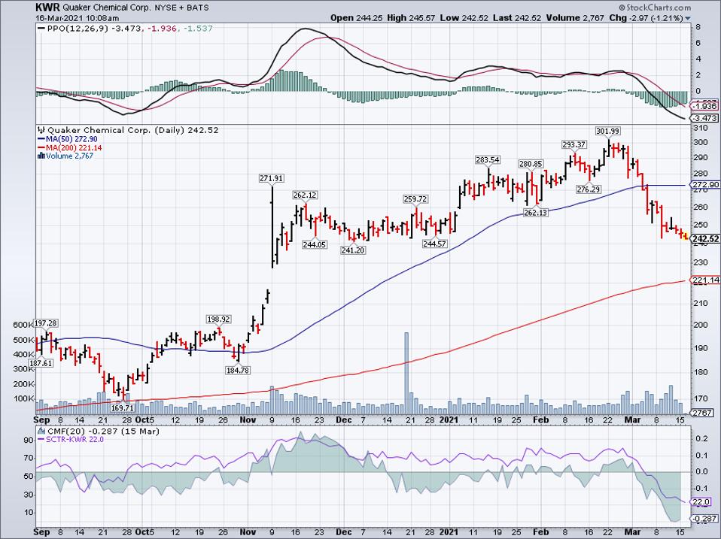Click the KWR ticker symbol in the header
The height and width of the screenshot is (539, 721).
point(47,8)
